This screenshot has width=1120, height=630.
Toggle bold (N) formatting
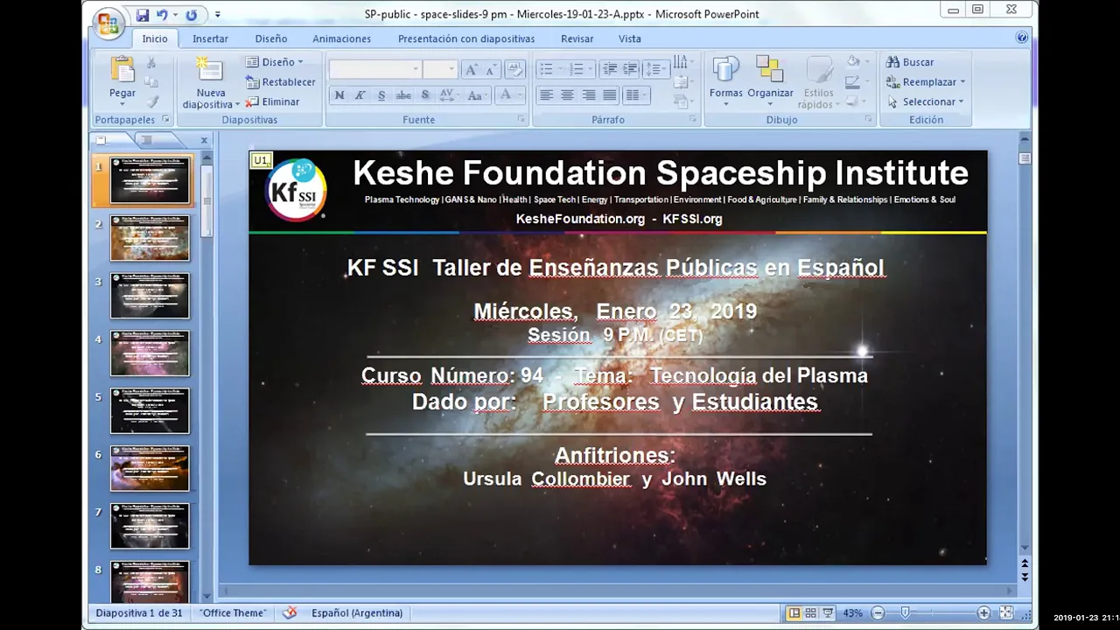(x=339, y=95)
